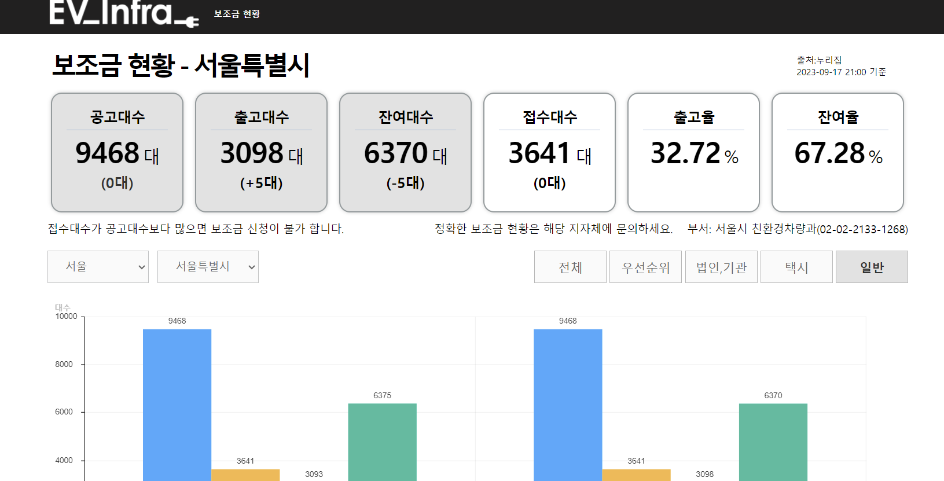The width and height of the screenshot is (944, 481).
Task: Expand the 서울특별시 district dropdown
Action: coord(208,267)
